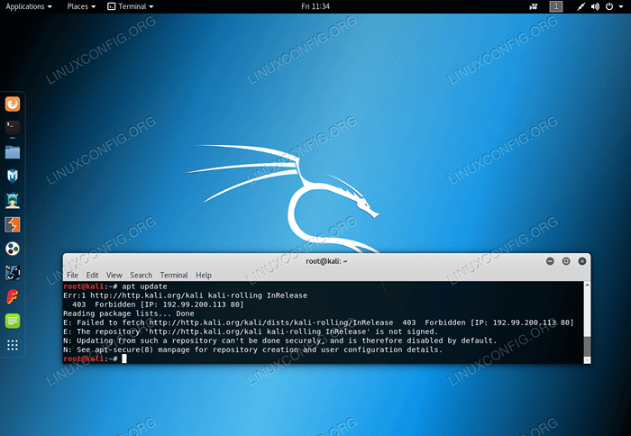Open Maltego from the dock
This screenshot has height=436, width=631.
(x=13, y=273)
